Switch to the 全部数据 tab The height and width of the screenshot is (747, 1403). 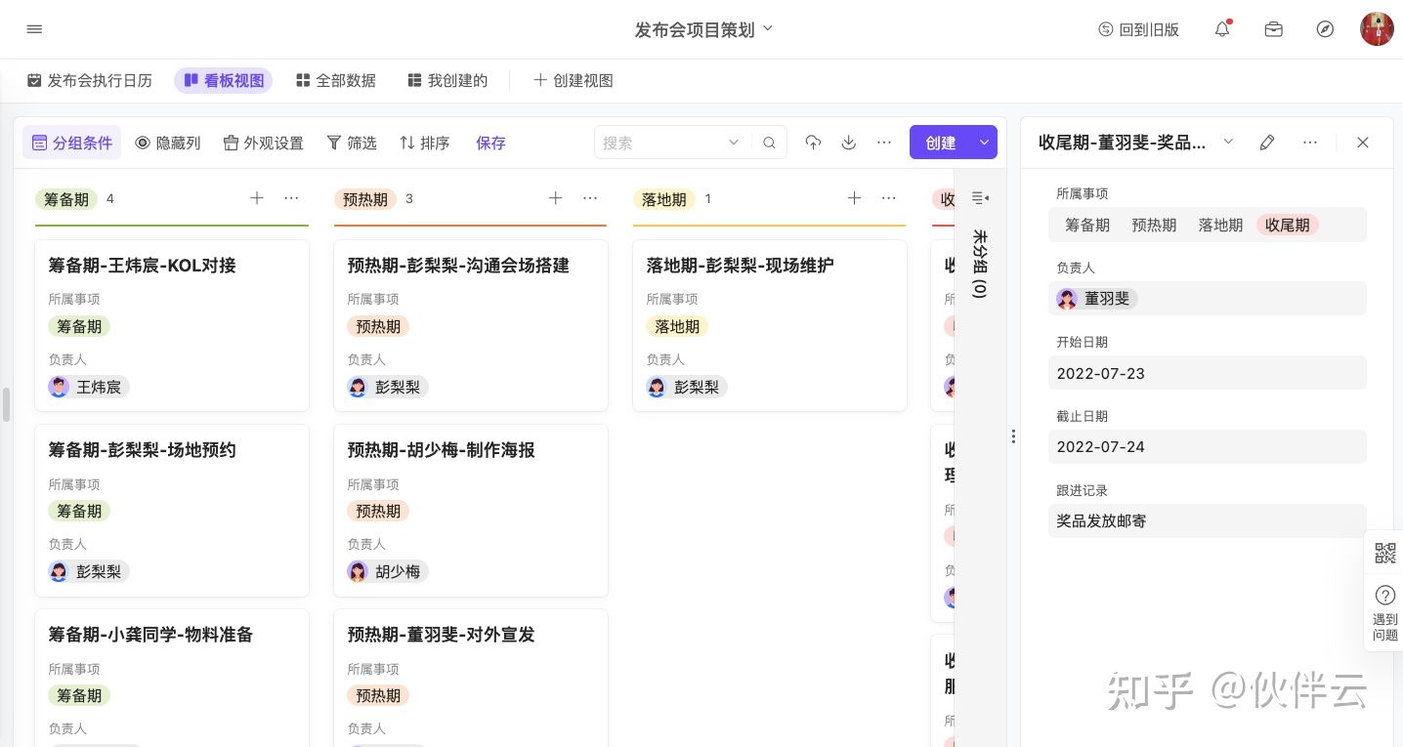point(336,80)
